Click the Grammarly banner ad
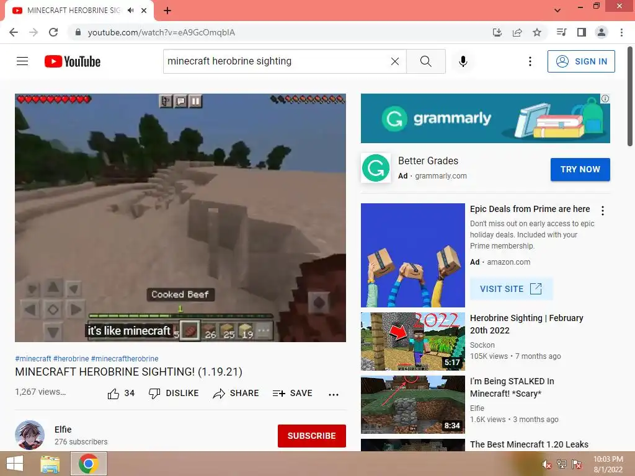Image resolution: width=635 pixels, height=476 pixels. [x=485, y=118]
